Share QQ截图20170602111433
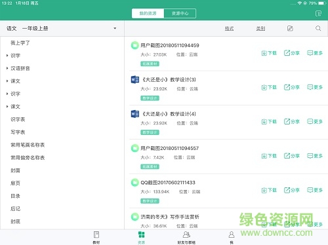Screen dimensions: 328x245 point(292,190)
